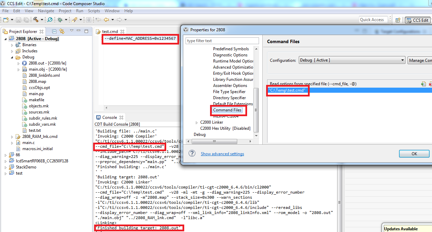Select Predefined Symbols in the properties tree
The height and width of the screenshot is (232, 432).
pos(231,49)
